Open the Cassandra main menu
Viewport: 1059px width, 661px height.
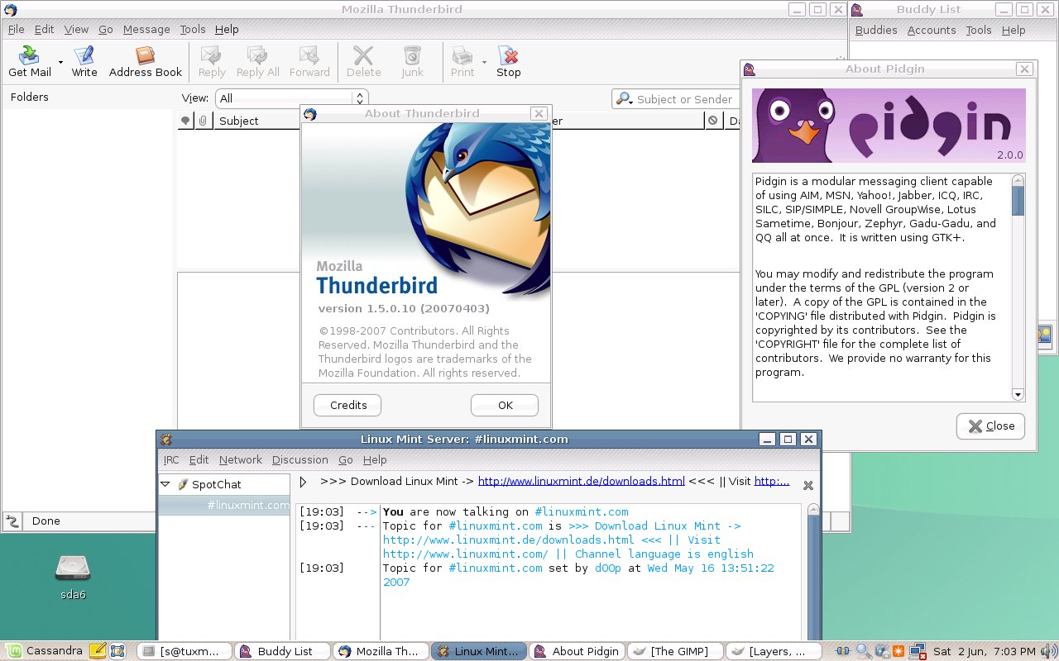[x=43, y=651]
